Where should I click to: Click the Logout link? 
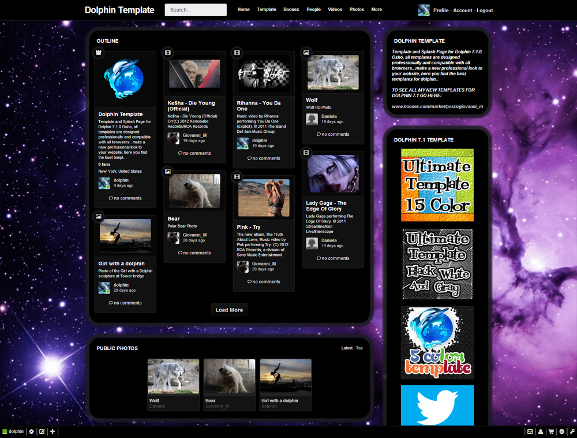tap(485, 10)
